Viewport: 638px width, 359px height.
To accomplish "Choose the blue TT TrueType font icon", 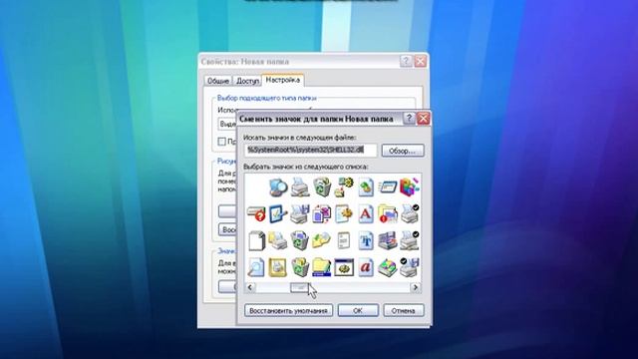I will point(366,240).
